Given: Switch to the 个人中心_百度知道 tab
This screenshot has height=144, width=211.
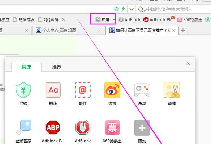Looking at the screenshot, I should coord(68,30).
